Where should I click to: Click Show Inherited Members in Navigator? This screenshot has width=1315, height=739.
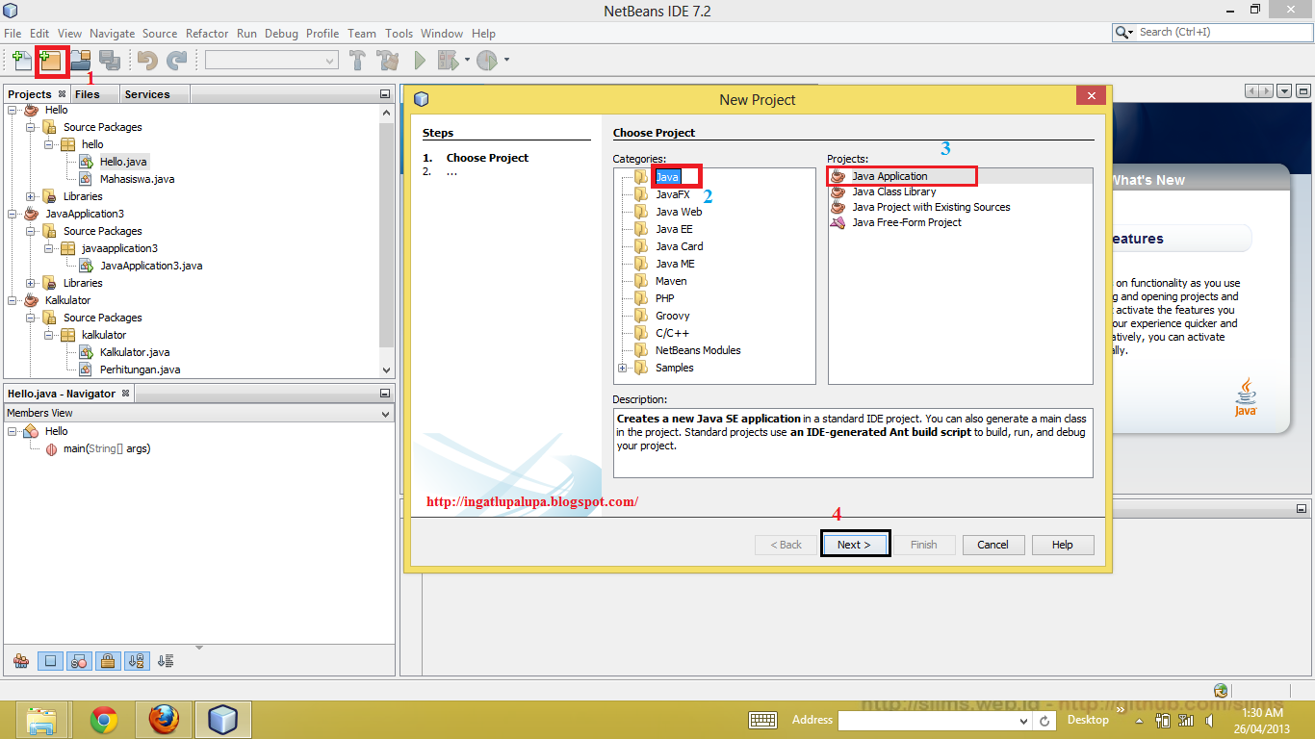click(21, 661)
